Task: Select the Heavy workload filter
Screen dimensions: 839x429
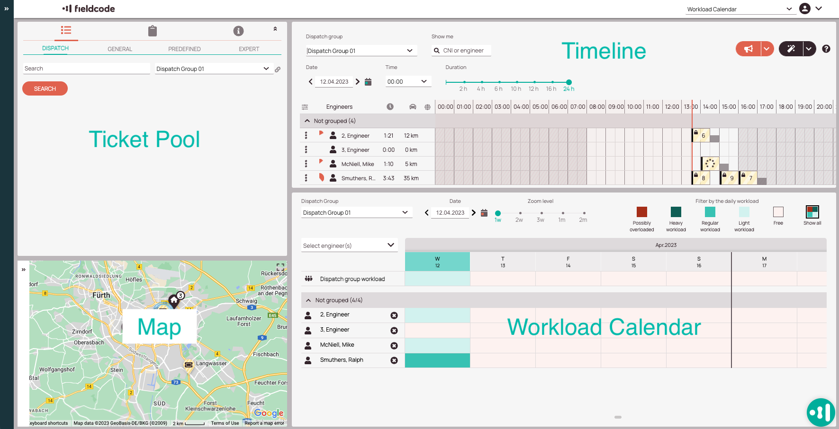Action: click(676, 212)
